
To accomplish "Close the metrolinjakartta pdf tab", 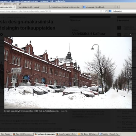I will pos(48,7).
